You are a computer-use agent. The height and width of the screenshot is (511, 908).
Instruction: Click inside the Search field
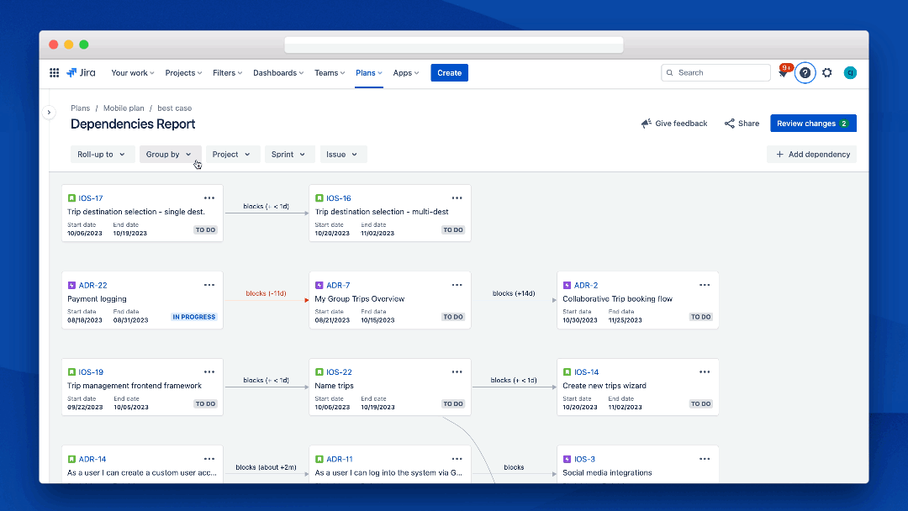[715, 72]
